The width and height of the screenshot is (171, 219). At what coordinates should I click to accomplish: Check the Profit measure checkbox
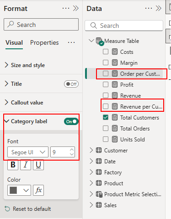tap(106, 84)
